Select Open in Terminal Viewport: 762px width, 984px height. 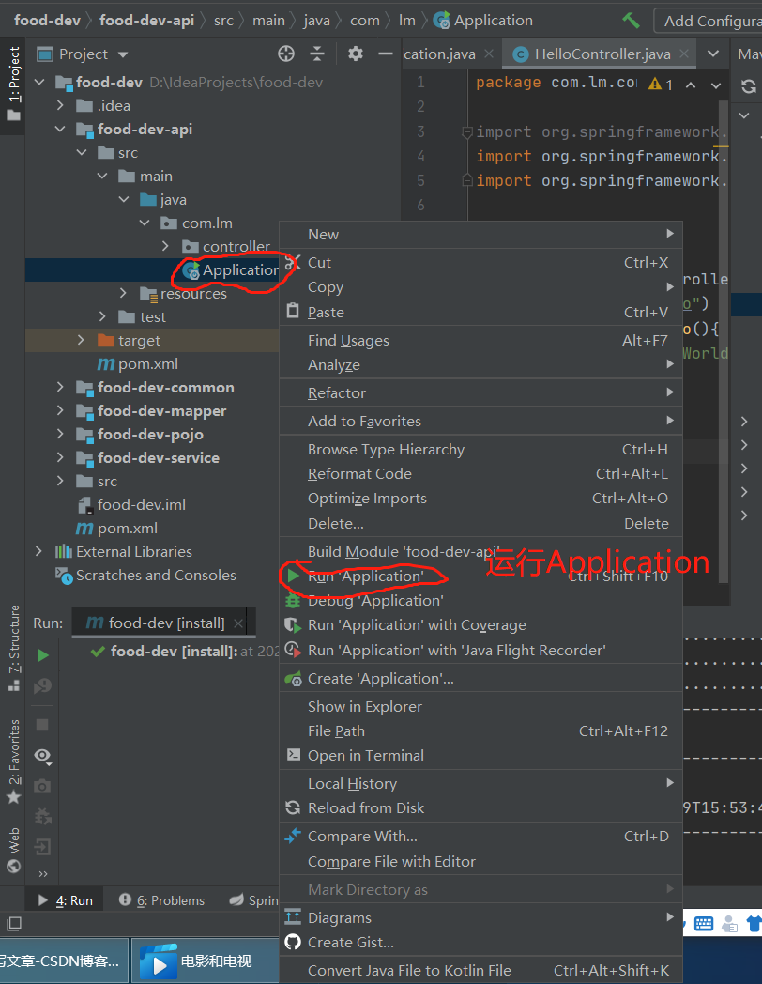pyautogui.click(x=364, y=755)
